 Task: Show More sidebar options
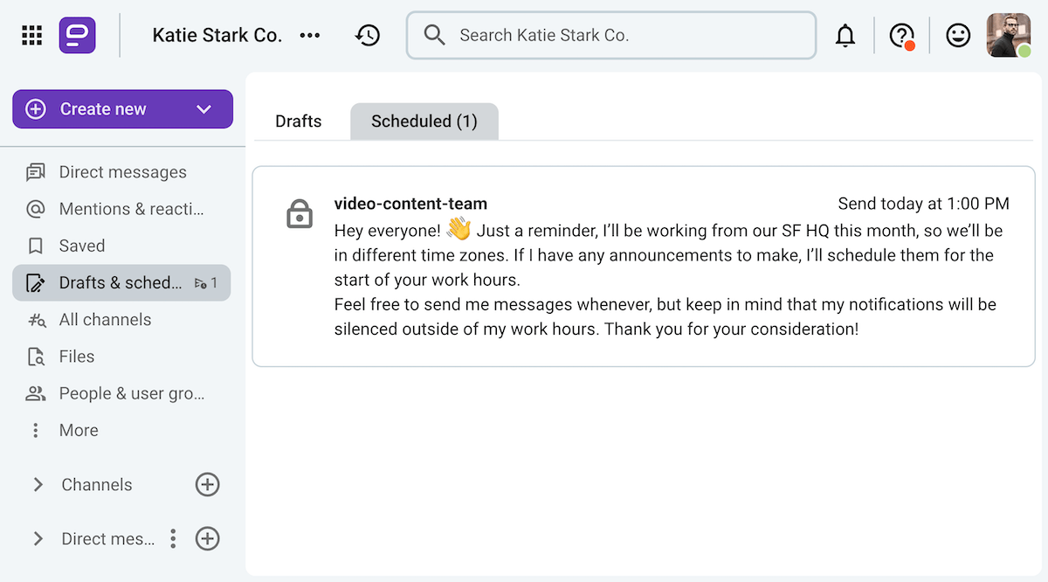[79, 430]
